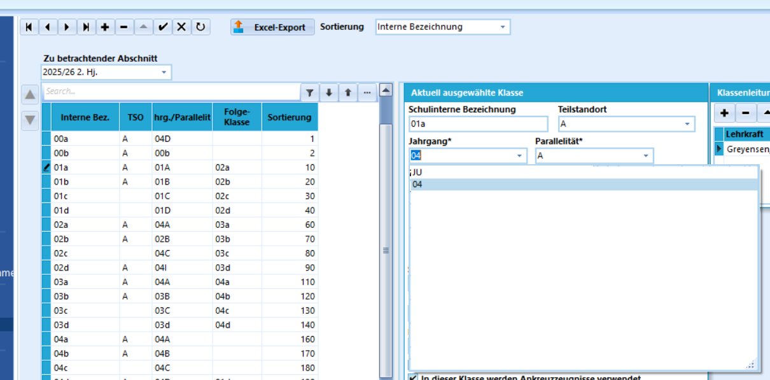Select row 03d in the class table

[x=180, y=325]
